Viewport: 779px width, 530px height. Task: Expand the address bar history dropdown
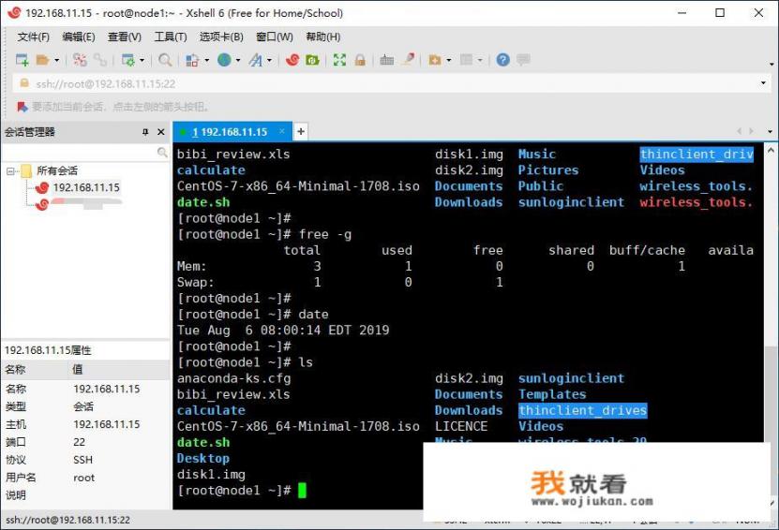tap(764, 83)
